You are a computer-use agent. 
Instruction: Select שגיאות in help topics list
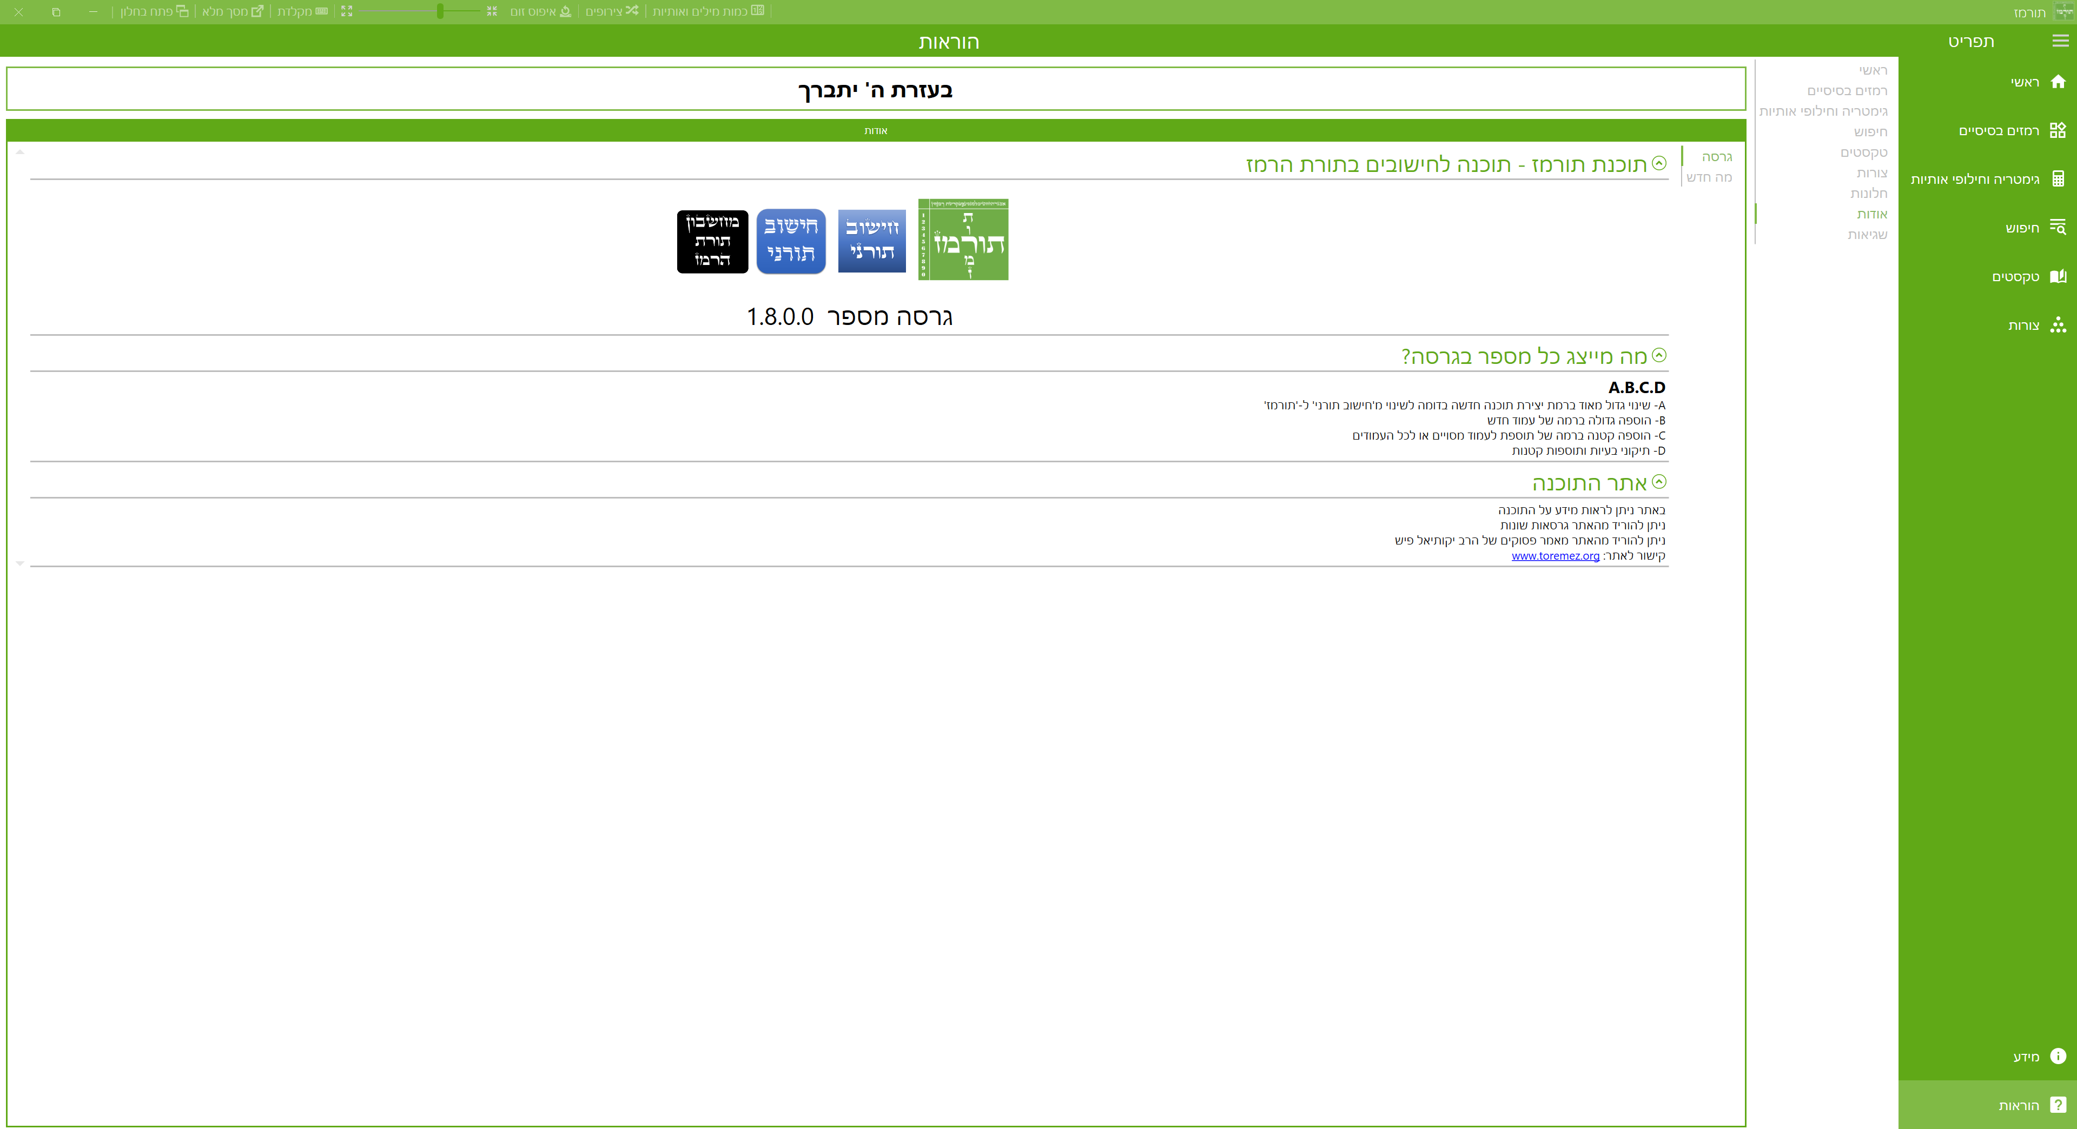click(1867, 235)
